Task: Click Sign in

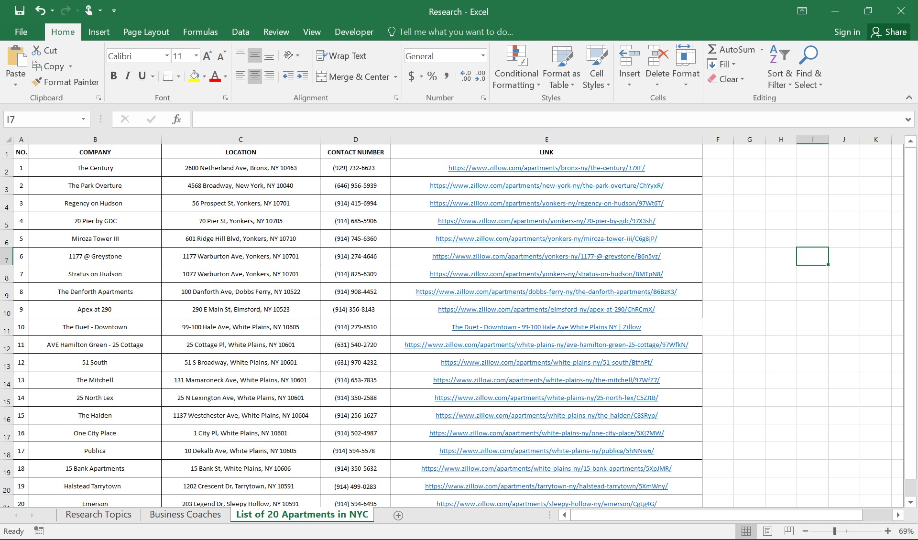Action: tap(847, 32)
